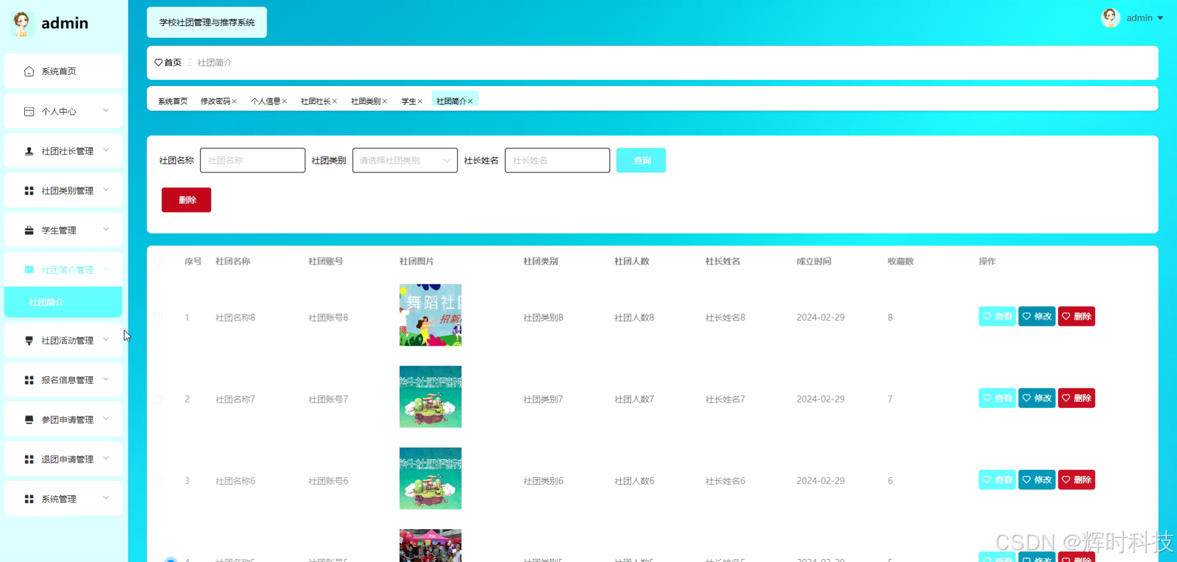Focus the 社长姓名 search input
This screenshot has height=562, width=1177.
[x=557, y=160]
